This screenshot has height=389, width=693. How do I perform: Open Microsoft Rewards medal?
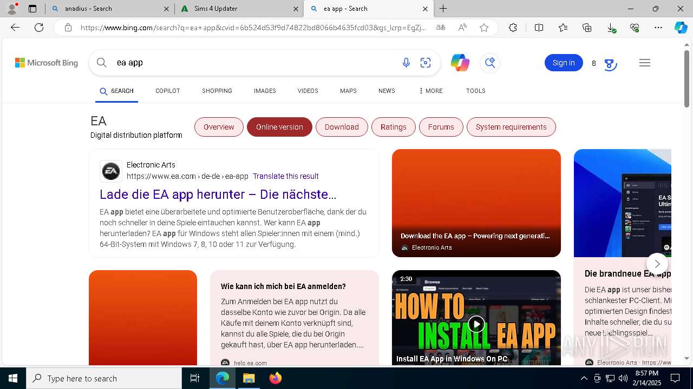[x=610, y=64]
